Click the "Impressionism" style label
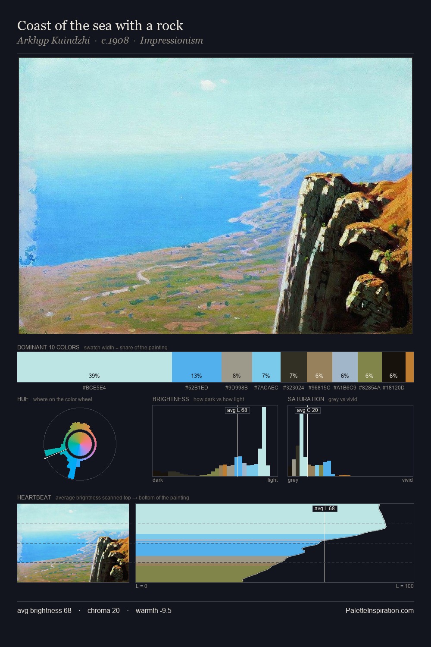This screenshot has width=431, height=647. 171,41
